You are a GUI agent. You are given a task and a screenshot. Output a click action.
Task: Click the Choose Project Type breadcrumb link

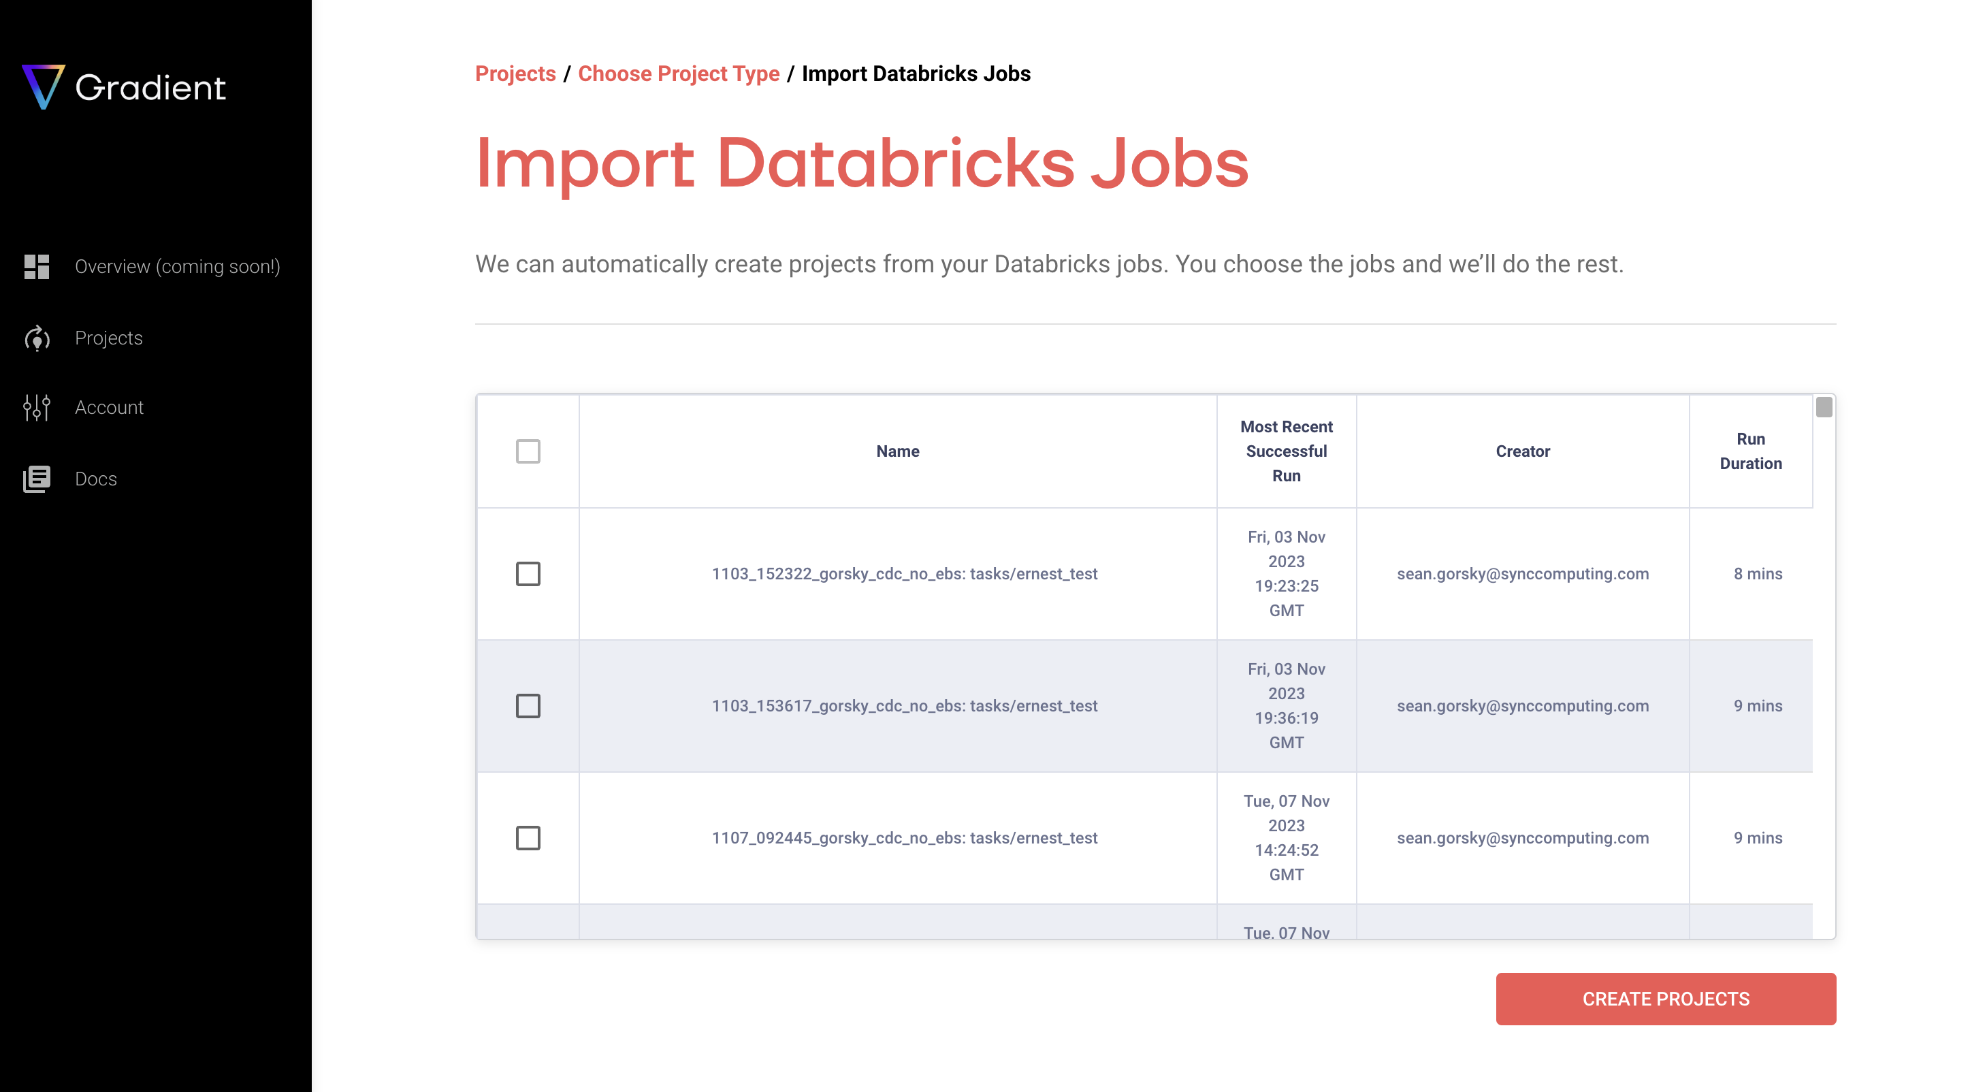coord(679,74)
